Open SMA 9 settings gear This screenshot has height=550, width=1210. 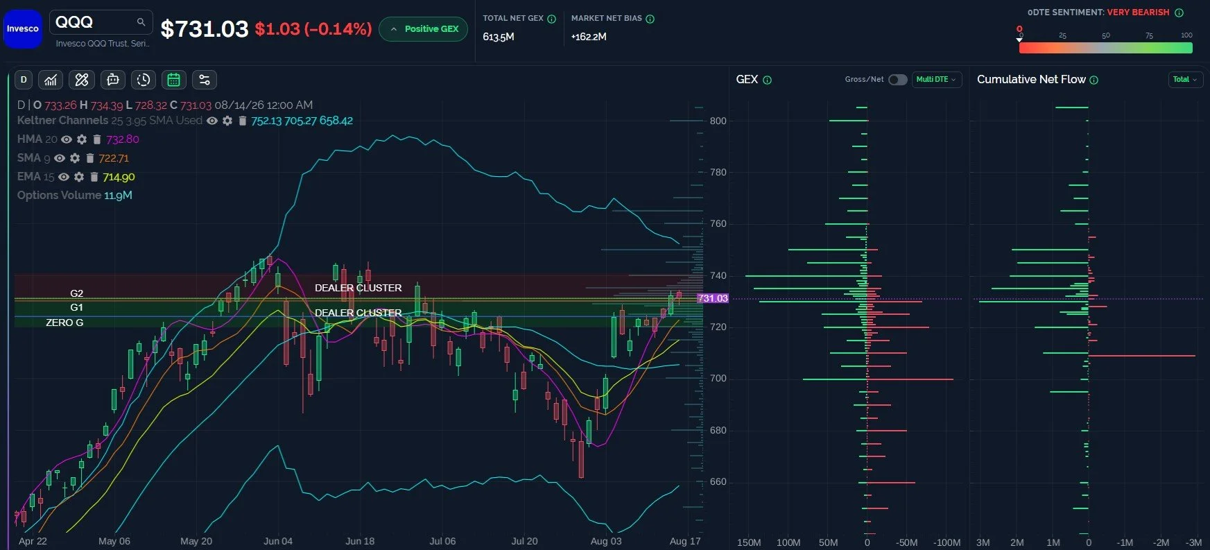(75, 158)
